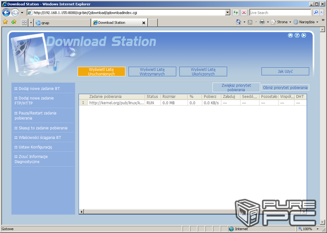Open a new blank tab
Image resolution: width=327 pixels, height=233 pixels.
153,22
